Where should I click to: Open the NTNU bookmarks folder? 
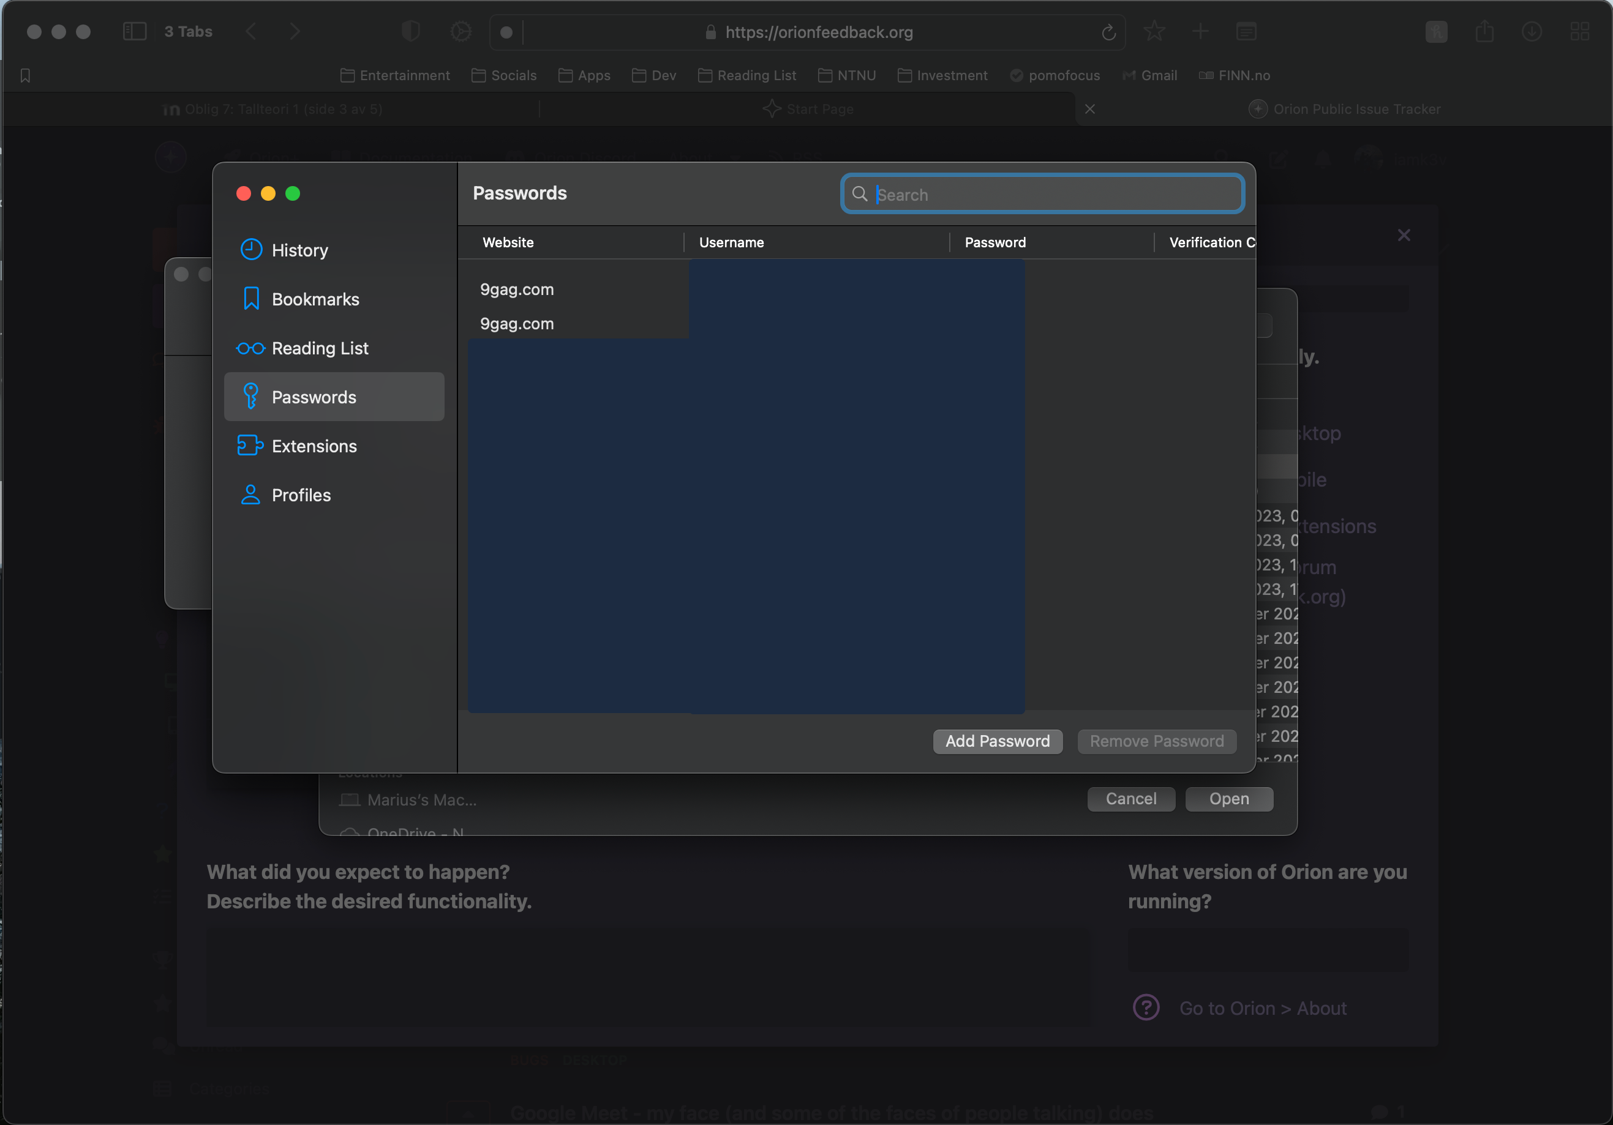846,75
